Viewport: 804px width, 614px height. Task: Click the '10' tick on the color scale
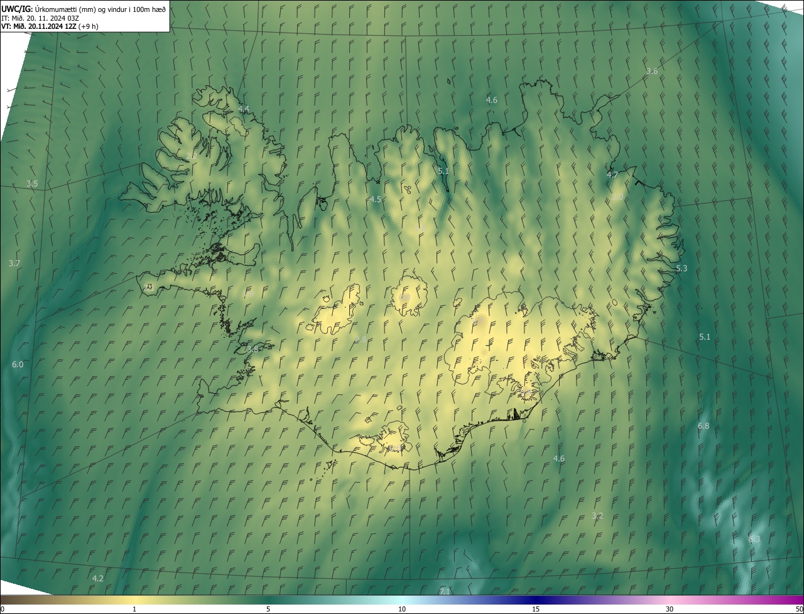point(402,609)
